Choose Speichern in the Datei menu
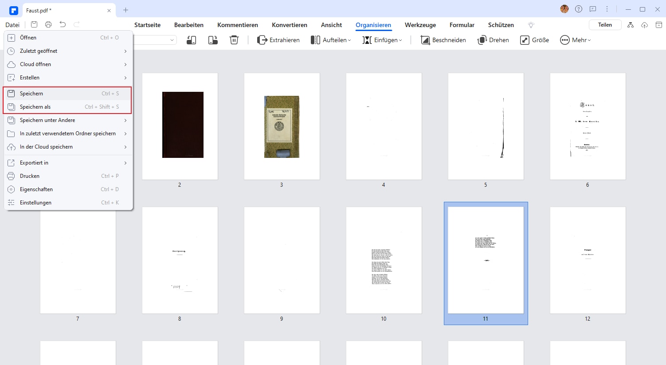 (68, 94)
